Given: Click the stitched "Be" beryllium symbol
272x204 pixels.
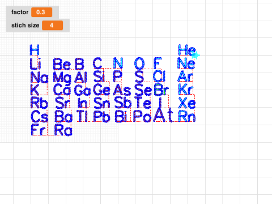Looking at the screenshot, I should [x=62, y=64].
